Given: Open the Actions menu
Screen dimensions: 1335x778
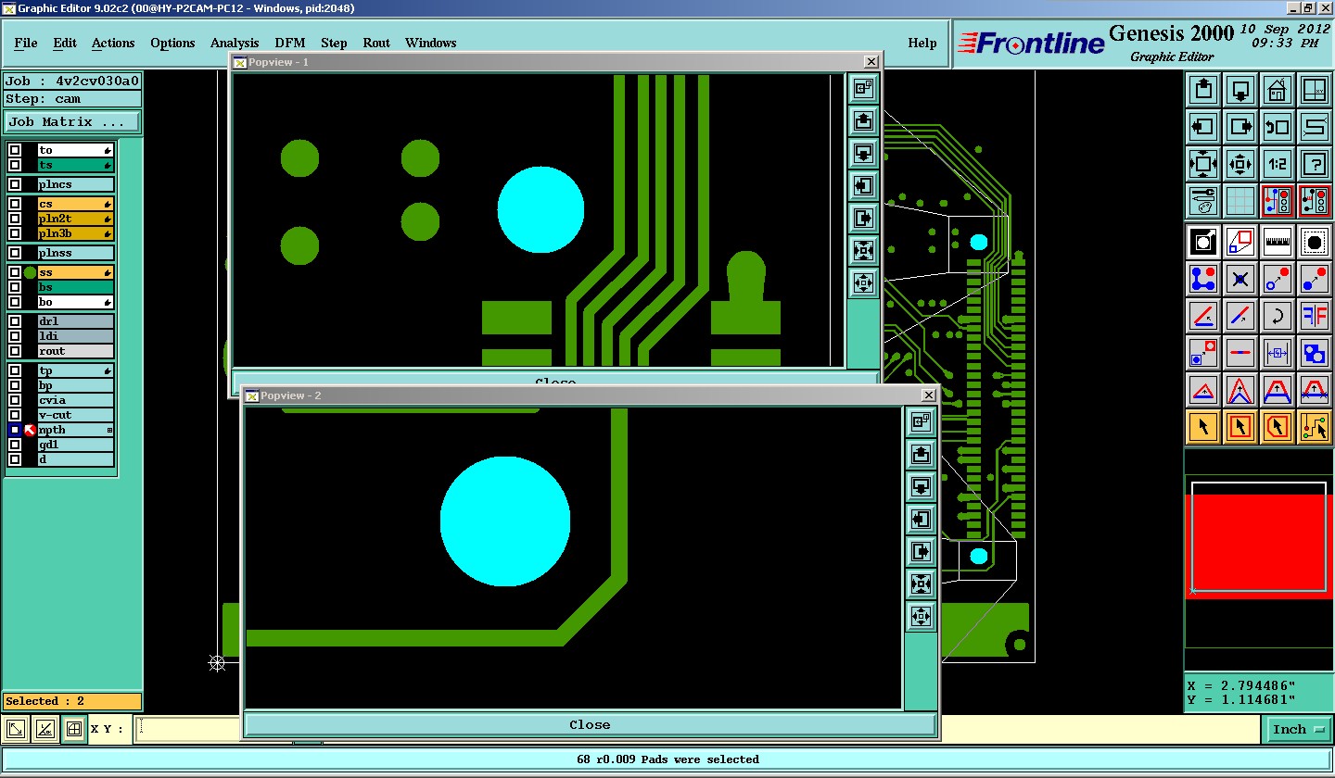Looking at the screenshot, I should pyautogui.click(x=113, y=43).
